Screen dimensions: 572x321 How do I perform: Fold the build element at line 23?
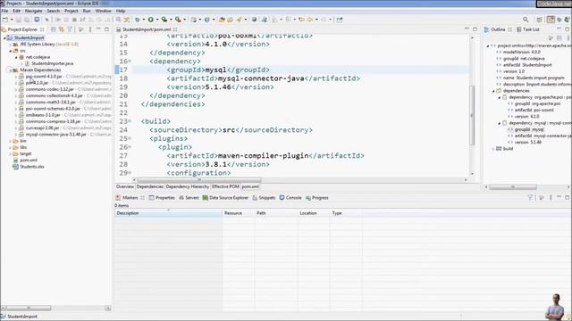(x=130, y=121)
